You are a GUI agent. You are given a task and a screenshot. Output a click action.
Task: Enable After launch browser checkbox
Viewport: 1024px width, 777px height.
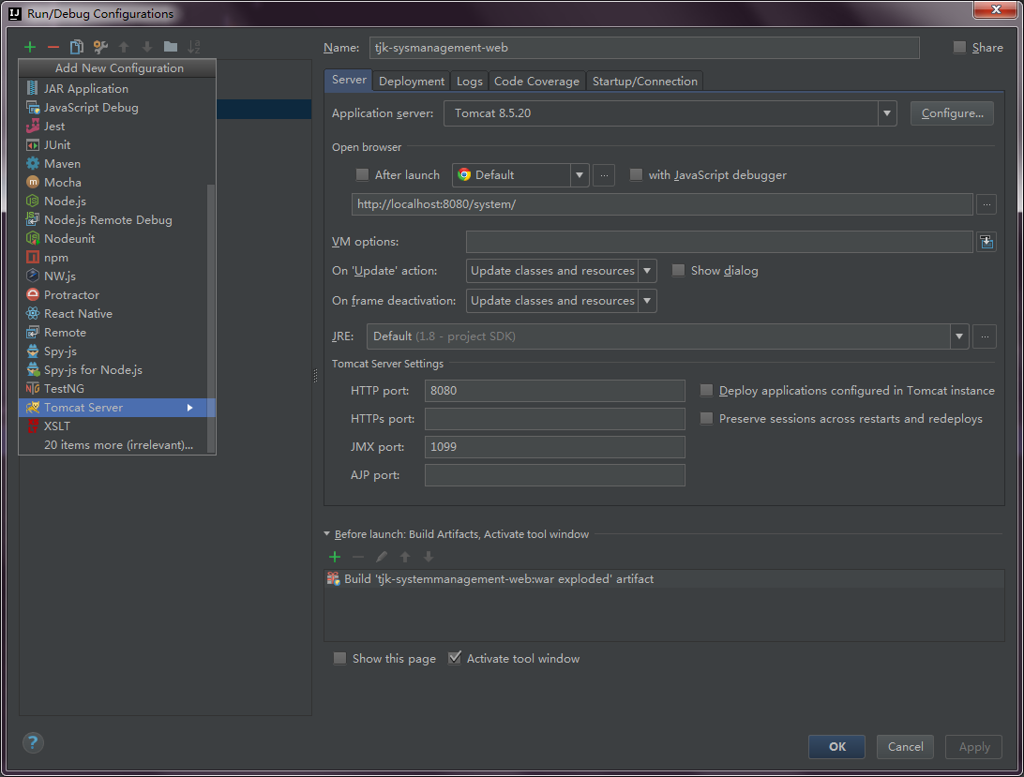click(x=362, y=174)
